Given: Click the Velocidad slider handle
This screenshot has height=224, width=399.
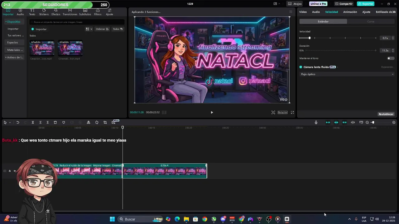Looking at the screenshot, I should pos(309,38).
